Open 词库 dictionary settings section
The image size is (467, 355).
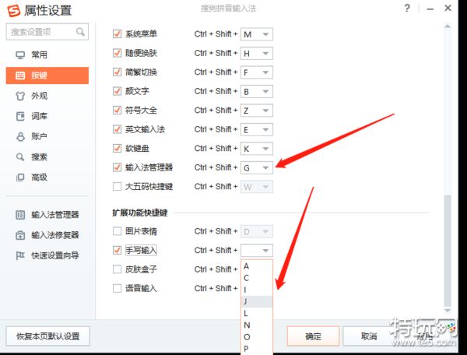[x=21, y=116]
